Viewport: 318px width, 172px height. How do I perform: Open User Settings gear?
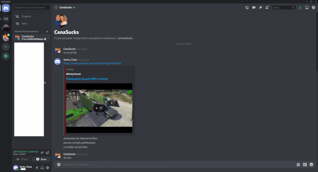pyautogui.click(x=47, y=168)
